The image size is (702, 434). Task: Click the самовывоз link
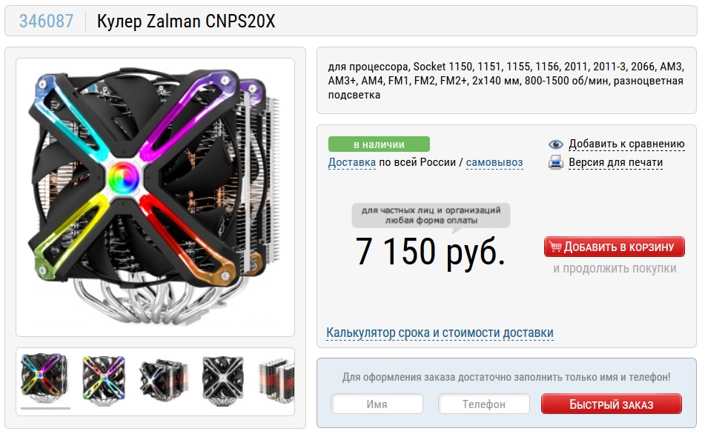pos(494,162)
